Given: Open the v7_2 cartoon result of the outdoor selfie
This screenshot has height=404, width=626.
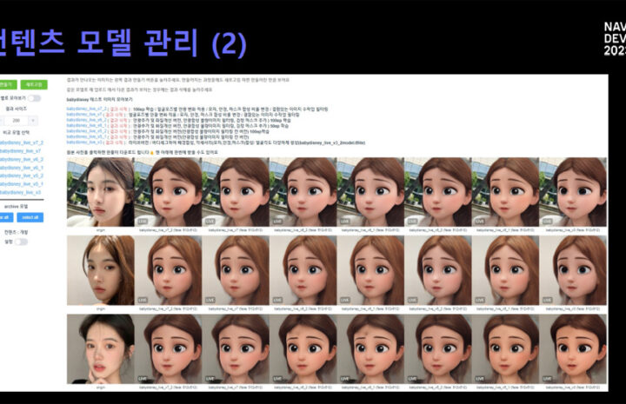Looking at the screenshot, I should (168, 192).
